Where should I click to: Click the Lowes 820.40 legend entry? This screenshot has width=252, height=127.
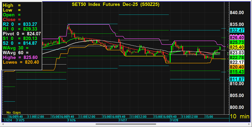coord(20,62)
